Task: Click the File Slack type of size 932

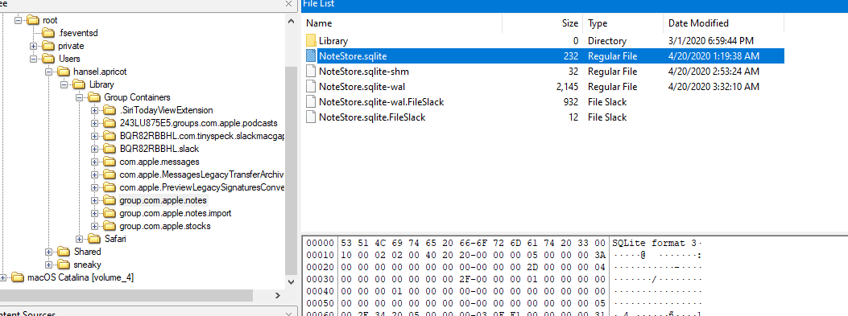Action: [x=607, y=101]
